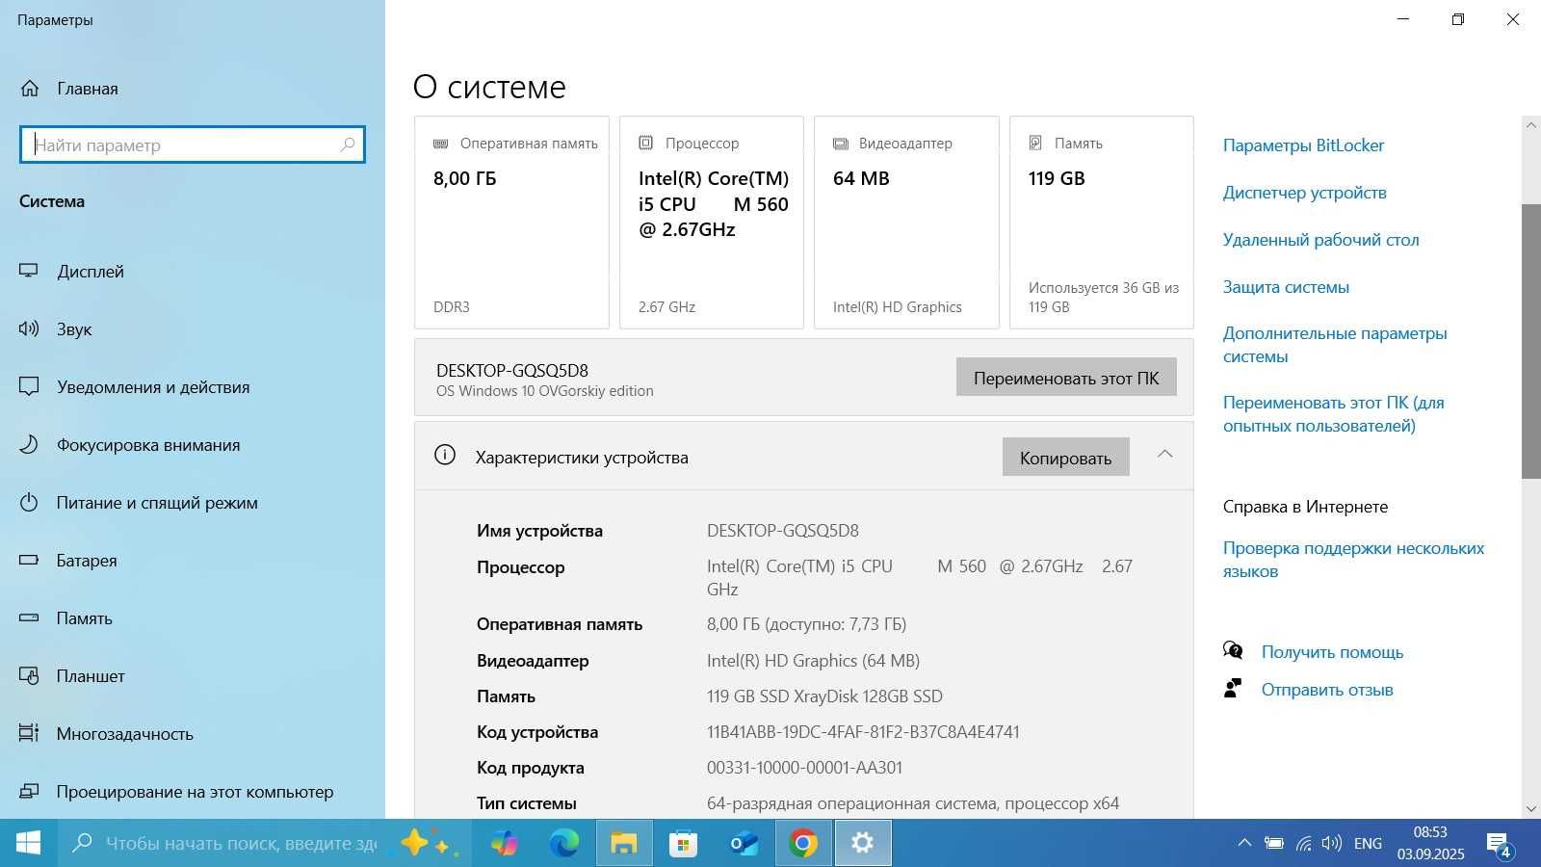The width and height of the screenshot is (1541, 867).
Task: Click the Главная home label
Action: pos(88,89)
